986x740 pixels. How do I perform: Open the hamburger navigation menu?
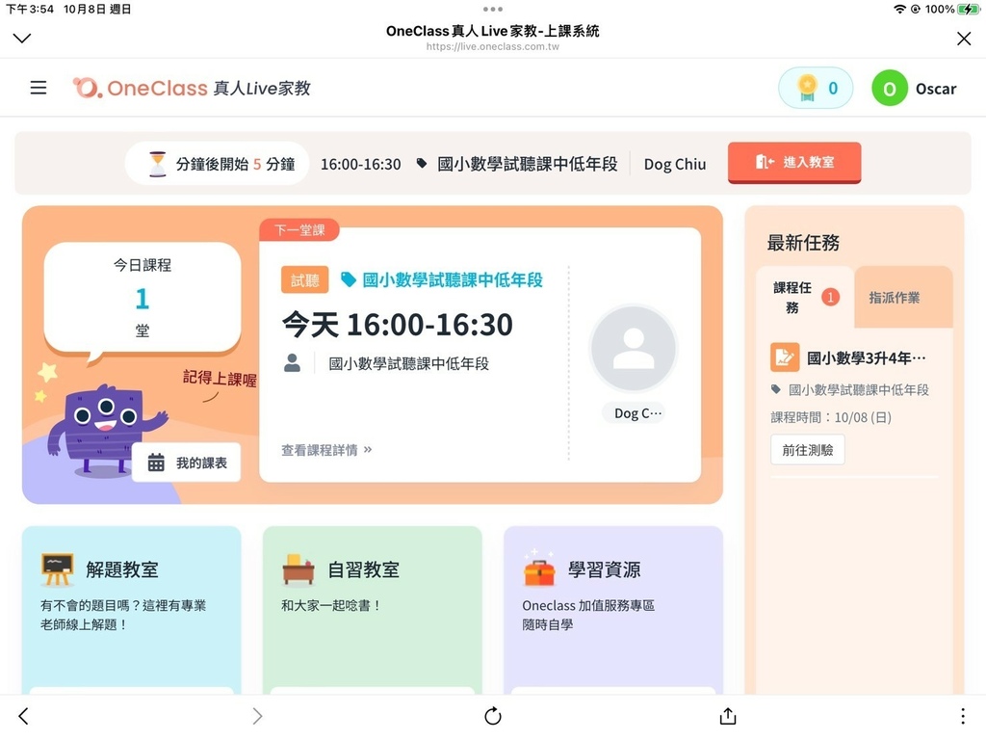39,88
